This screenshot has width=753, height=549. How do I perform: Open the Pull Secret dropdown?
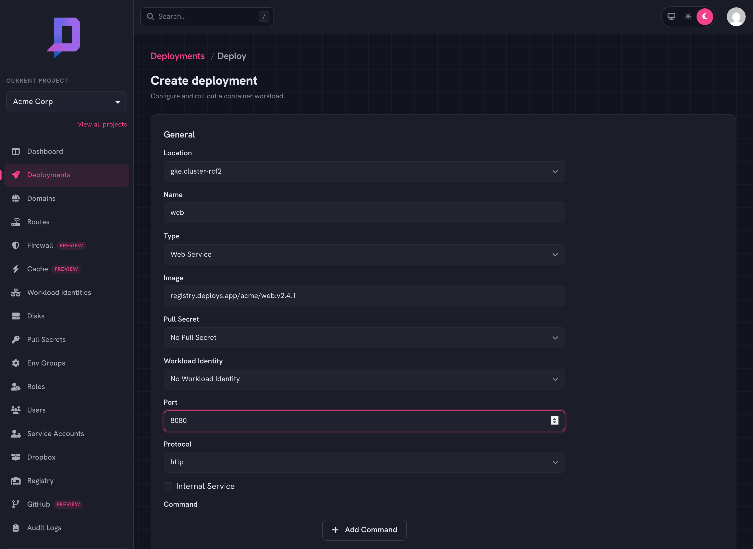[x=364, y=338]
